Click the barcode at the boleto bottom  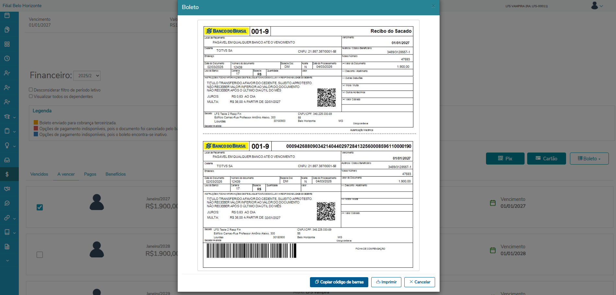pos(252,251)
